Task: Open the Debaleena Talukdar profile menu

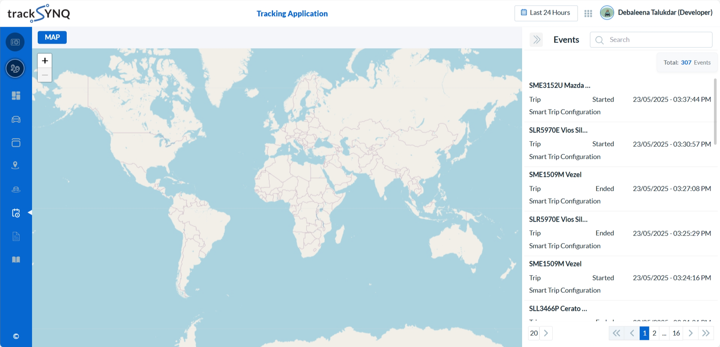Action: click(x=656, y=12)
